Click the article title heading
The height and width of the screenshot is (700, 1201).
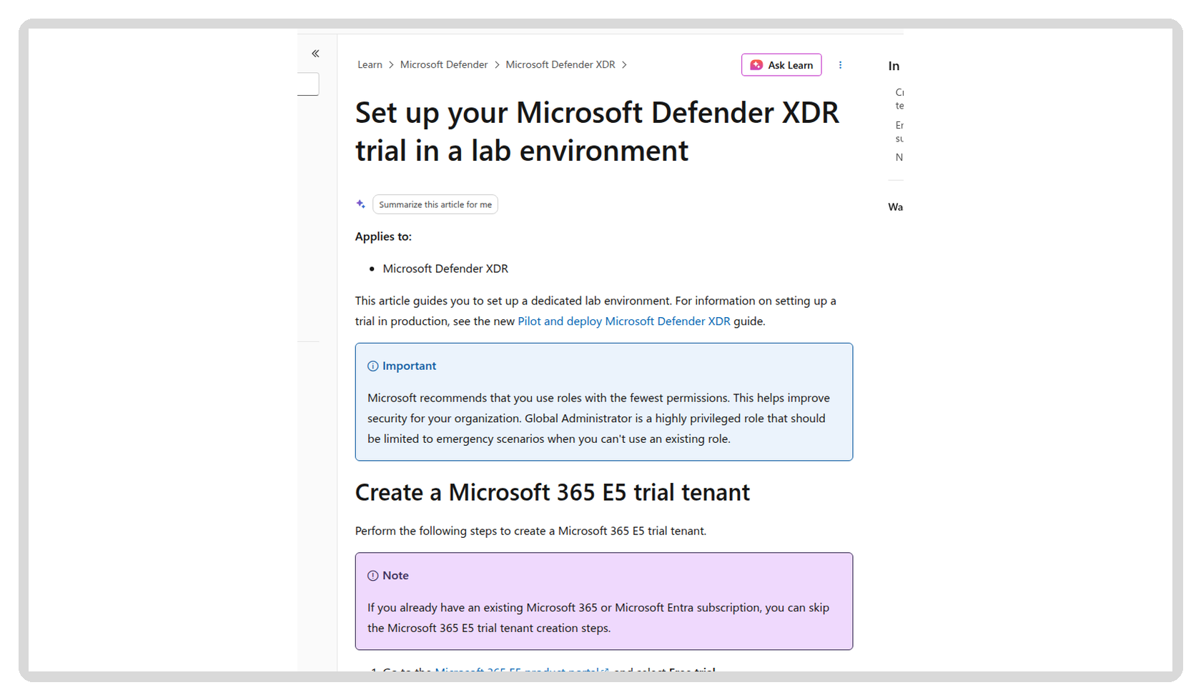coord(597,131)
